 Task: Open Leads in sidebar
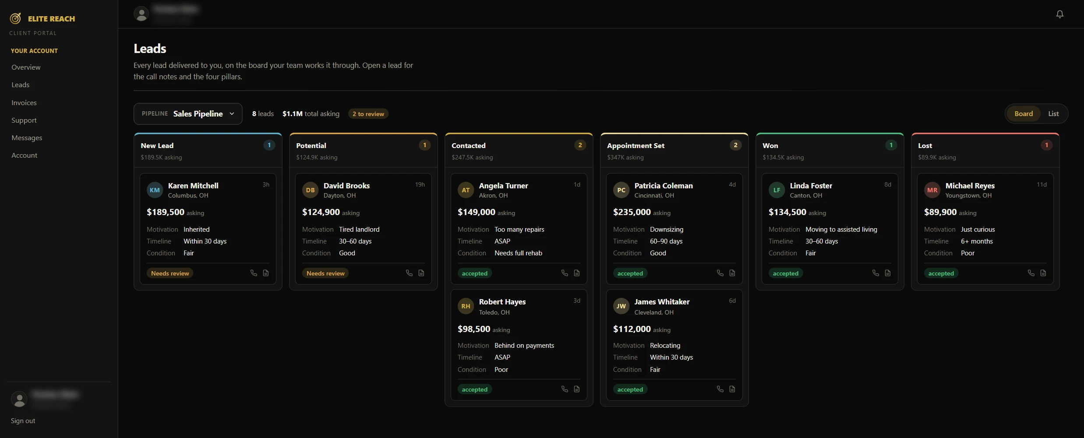[x=21, y=85]
